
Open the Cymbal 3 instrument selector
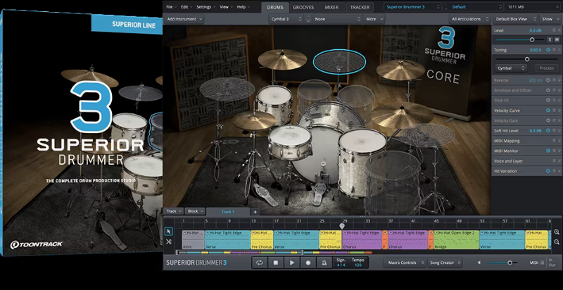(286, 19)
